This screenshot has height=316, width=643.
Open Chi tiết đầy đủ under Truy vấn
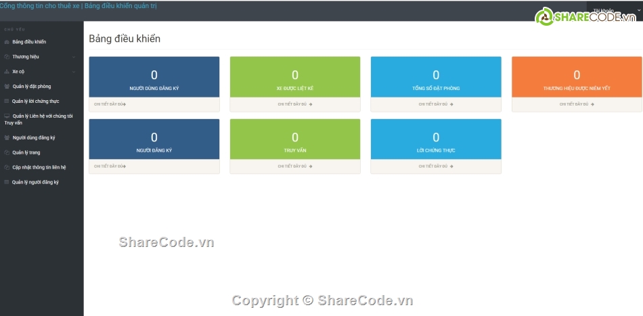pyautogui.click(x=295, y=166)
